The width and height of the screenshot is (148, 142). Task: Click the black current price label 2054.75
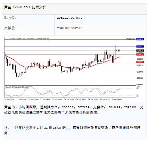(140, 51)
